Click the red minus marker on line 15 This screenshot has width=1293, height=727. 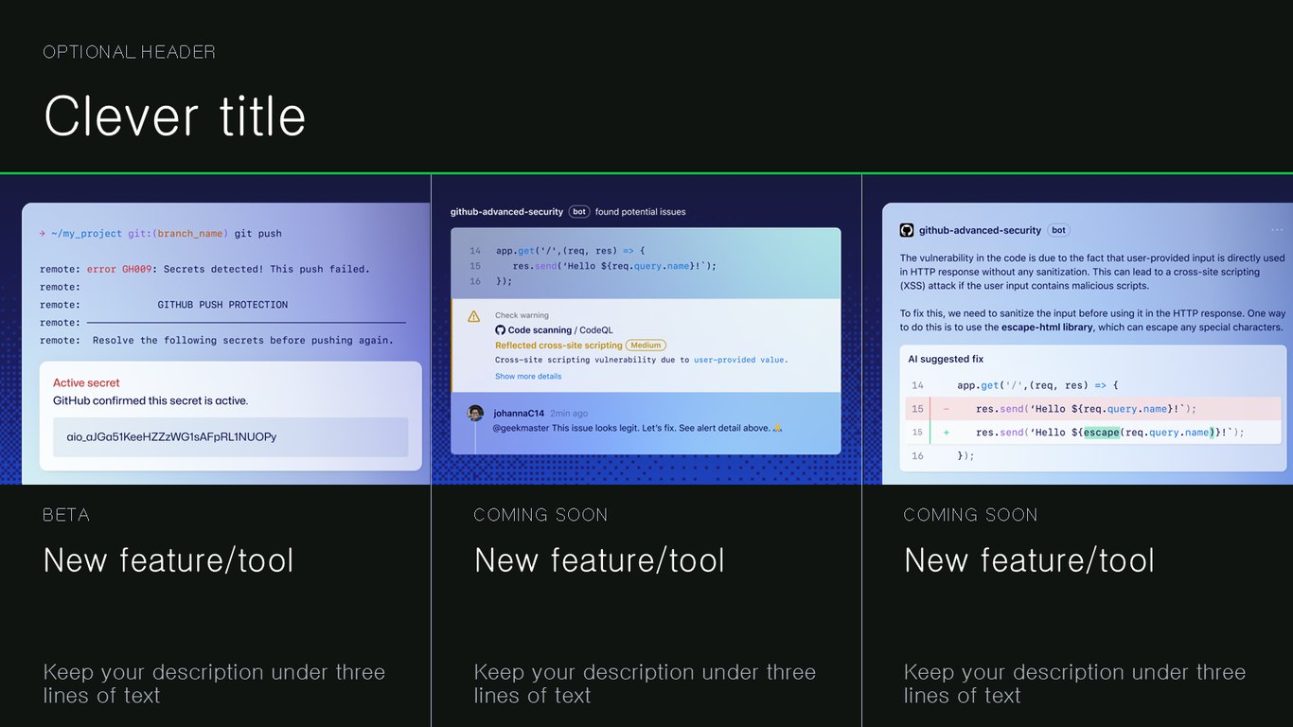point(946,409)
